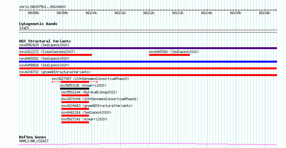Open the esv3627367 (1000GenomesConsortiumPhase3) label

pyautogui.click(x=90, y=79)
